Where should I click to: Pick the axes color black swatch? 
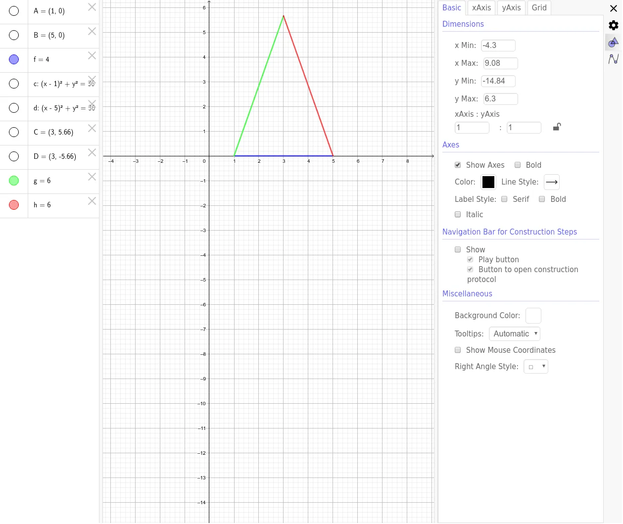(488, 182)
